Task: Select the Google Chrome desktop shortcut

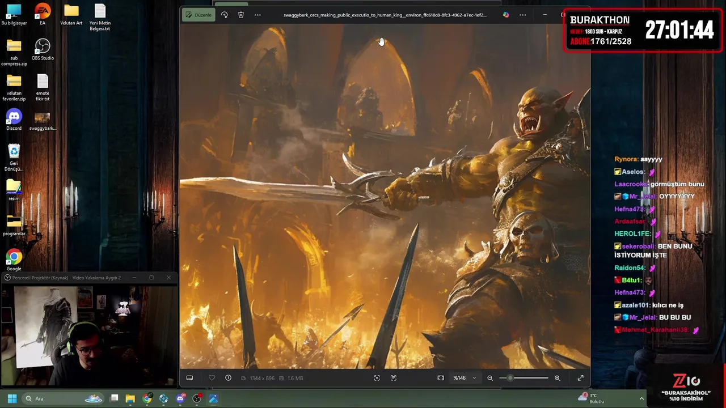Action: point(14,260)
